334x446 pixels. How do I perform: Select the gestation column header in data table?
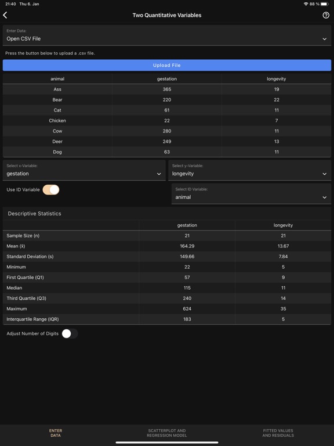(167, 79)
